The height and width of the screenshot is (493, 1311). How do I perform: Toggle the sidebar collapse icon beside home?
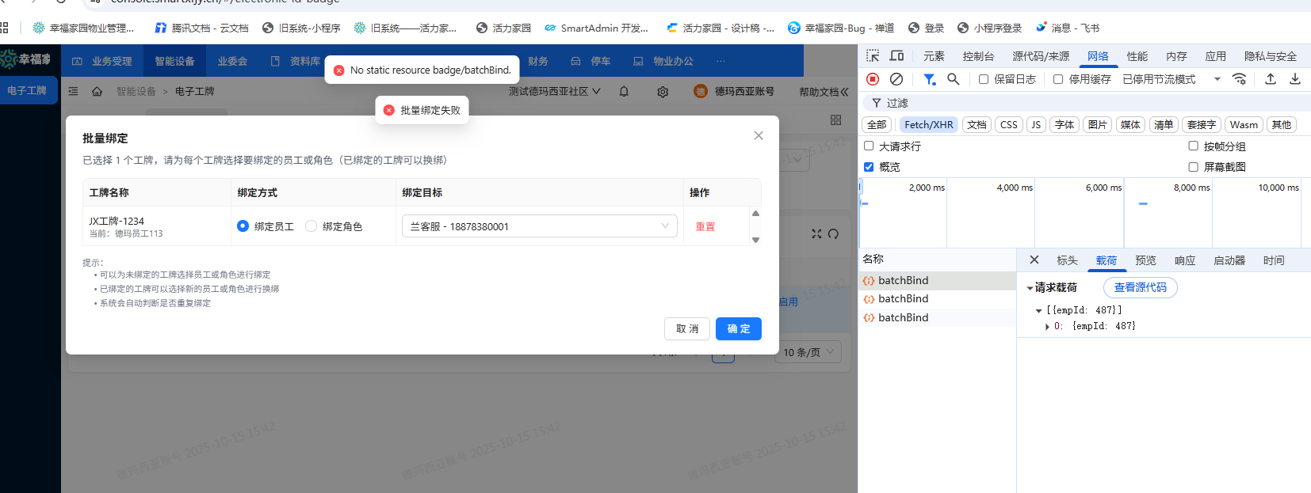pyautogui.click(x=73, y=92)
